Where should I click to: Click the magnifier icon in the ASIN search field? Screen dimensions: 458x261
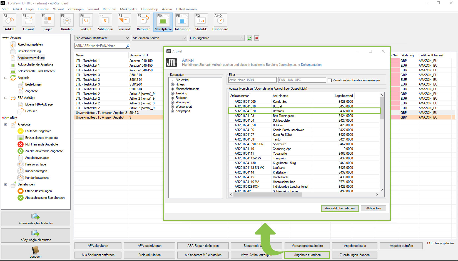127,46
